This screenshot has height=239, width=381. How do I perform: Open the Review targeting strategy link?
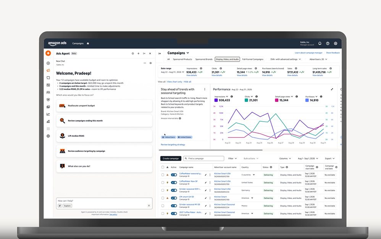click(173, 145)
